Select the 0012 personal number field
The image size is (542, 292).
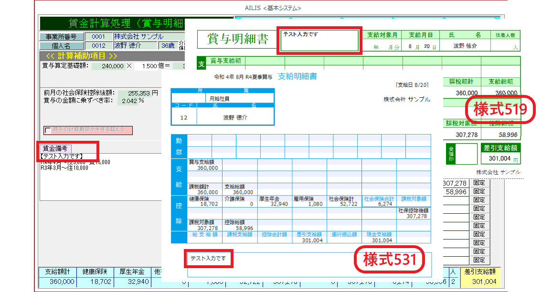[x=98, y=46]
